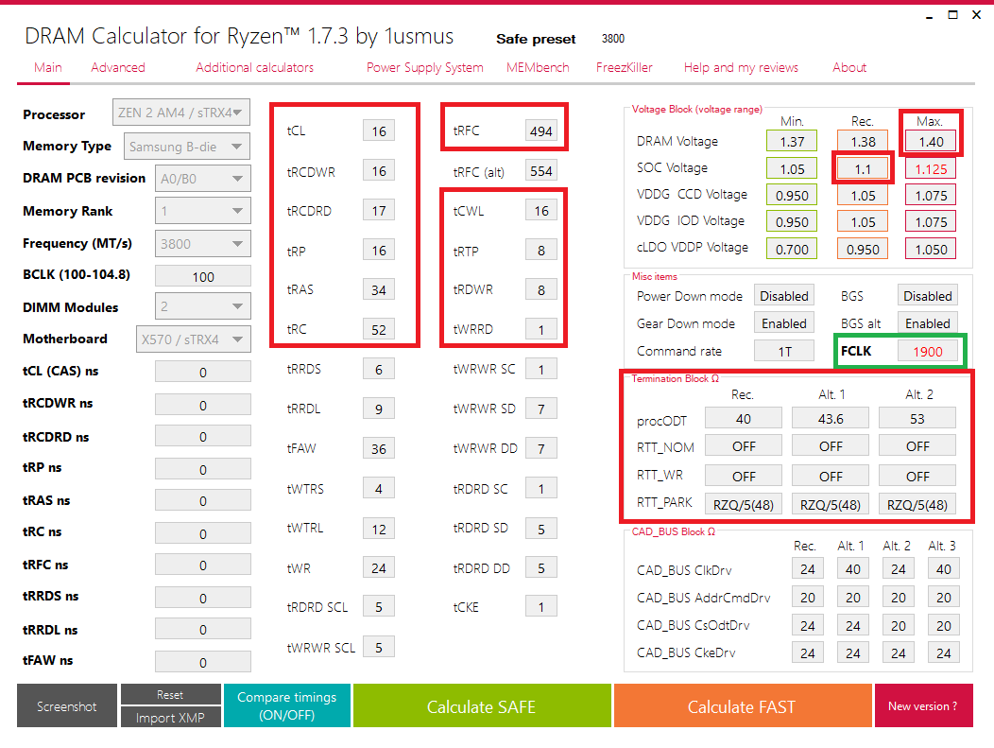Open Help and my reviews
The width and height of the screenshot is (994, 748).
pos(739,67)
